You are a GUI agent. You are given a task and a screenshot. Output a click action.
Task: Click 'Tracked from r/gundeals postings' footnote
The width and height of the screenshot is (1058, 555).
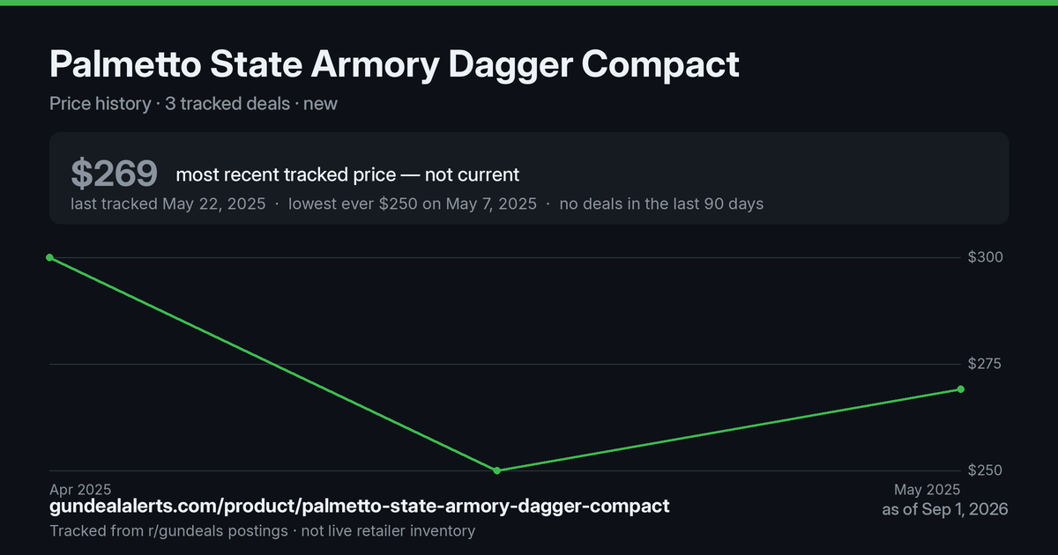pos(168,531)
